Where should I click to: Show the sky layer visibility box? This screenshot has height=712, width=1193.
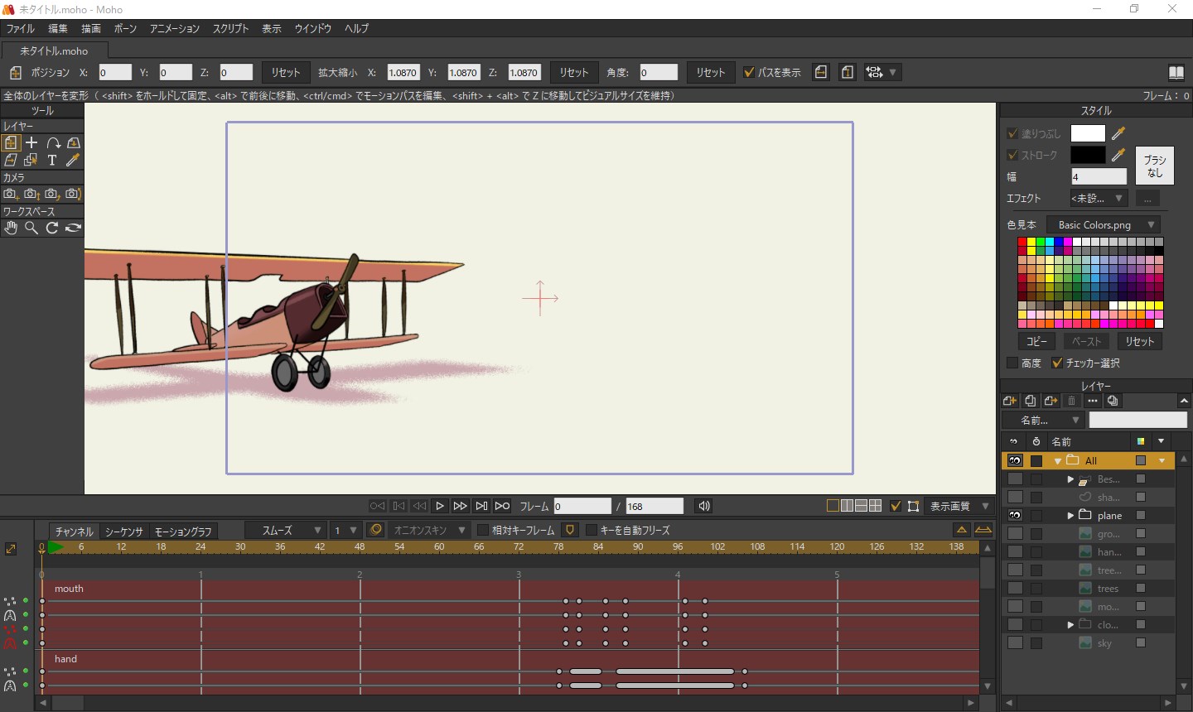tap(1015, 642)
